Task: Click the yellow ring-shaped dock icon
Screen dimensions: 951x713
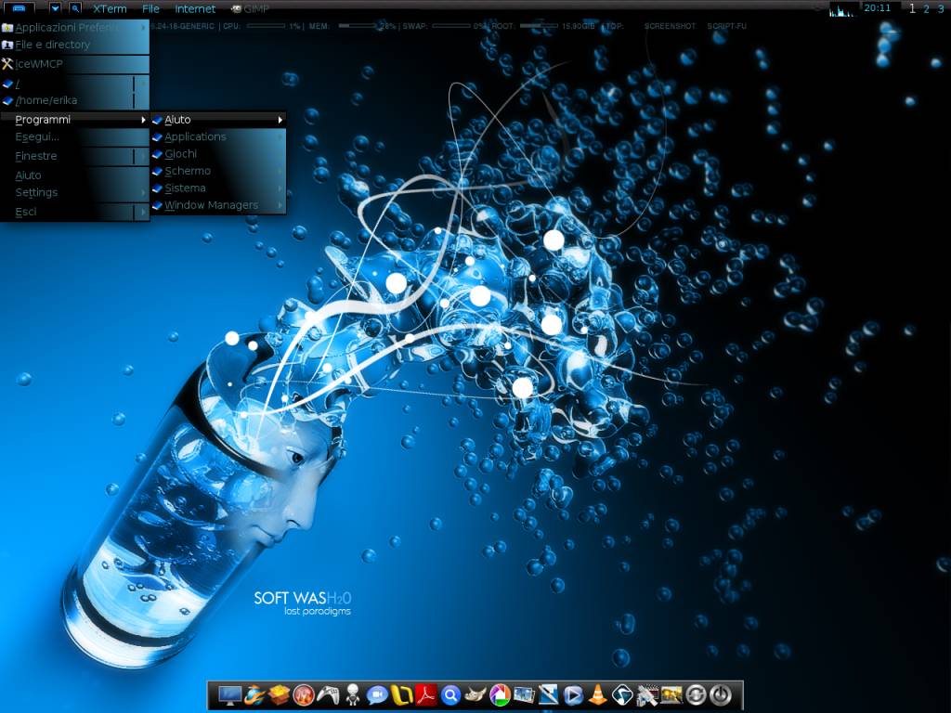Action: click(x=401, y=694)
